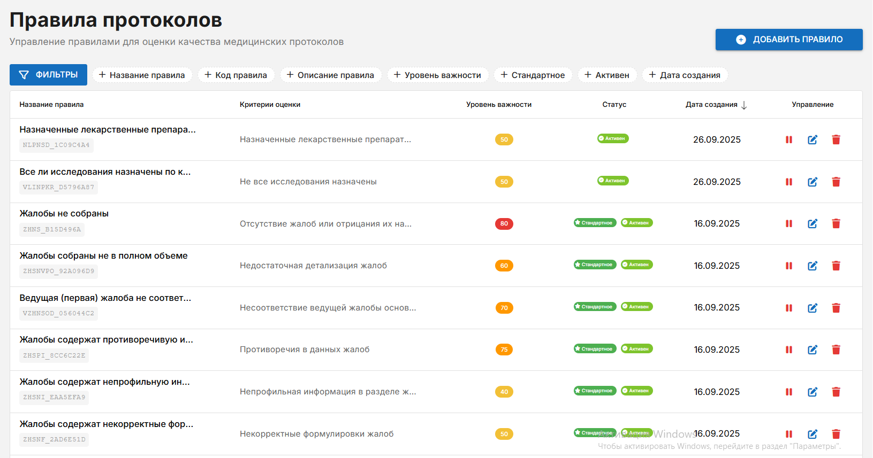Add 'Код правила' filter chip

[236, 75]
